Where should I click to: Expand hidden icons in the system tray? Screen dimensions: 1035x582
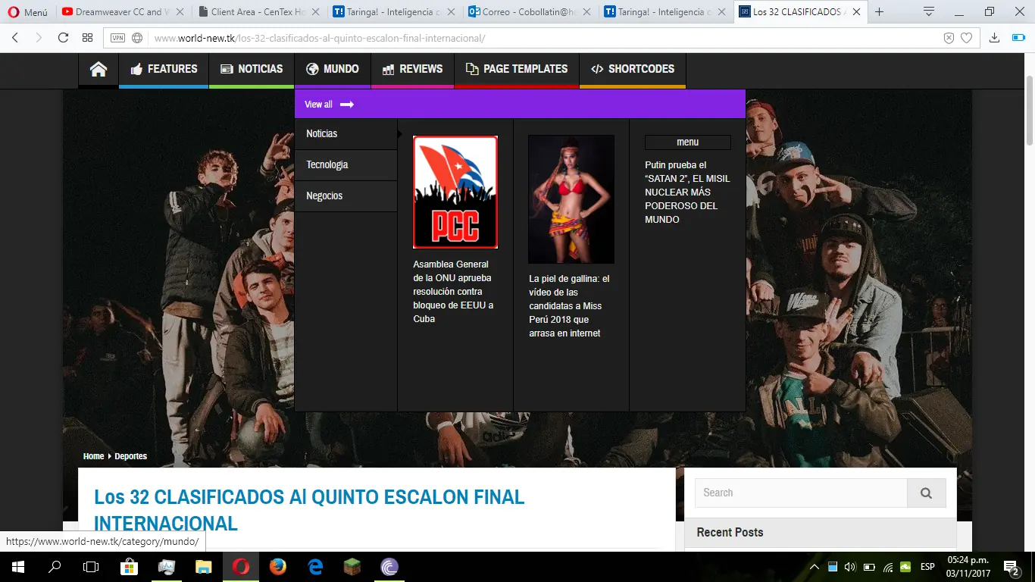[815, 566]
